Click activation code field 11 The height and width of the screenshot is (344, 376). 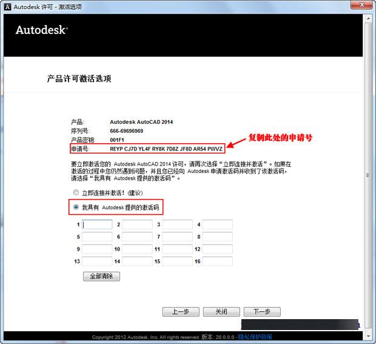tap(177, 249)
